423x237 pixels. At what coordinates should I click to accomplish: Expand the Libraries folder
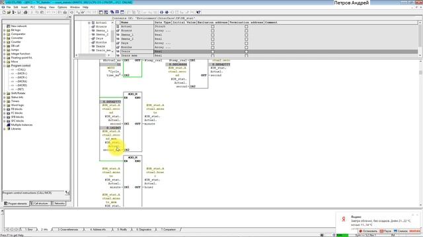coord(5,129)
